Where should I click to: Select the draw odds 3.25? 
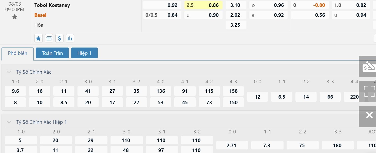pyautogui.click(x=235, y=25)
